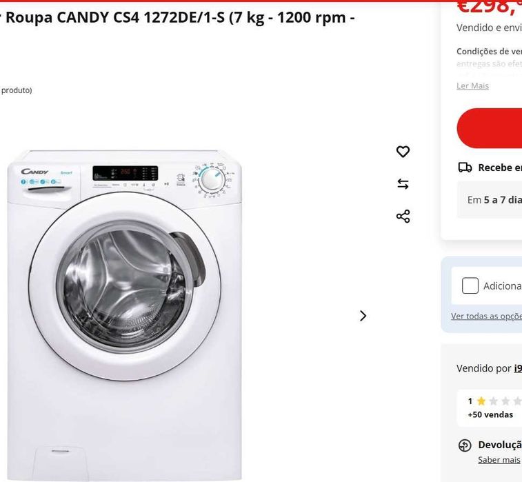Show next product image with chevron
This screenshot has height=482, width=522.
[363, 316]
